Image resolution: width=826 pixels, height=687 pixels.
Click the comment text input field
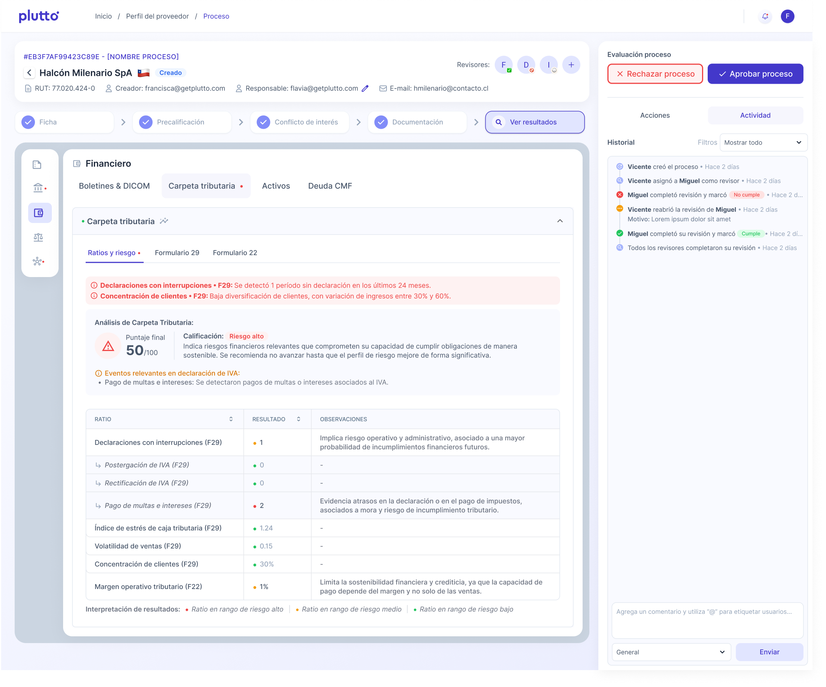coord(707,620)
